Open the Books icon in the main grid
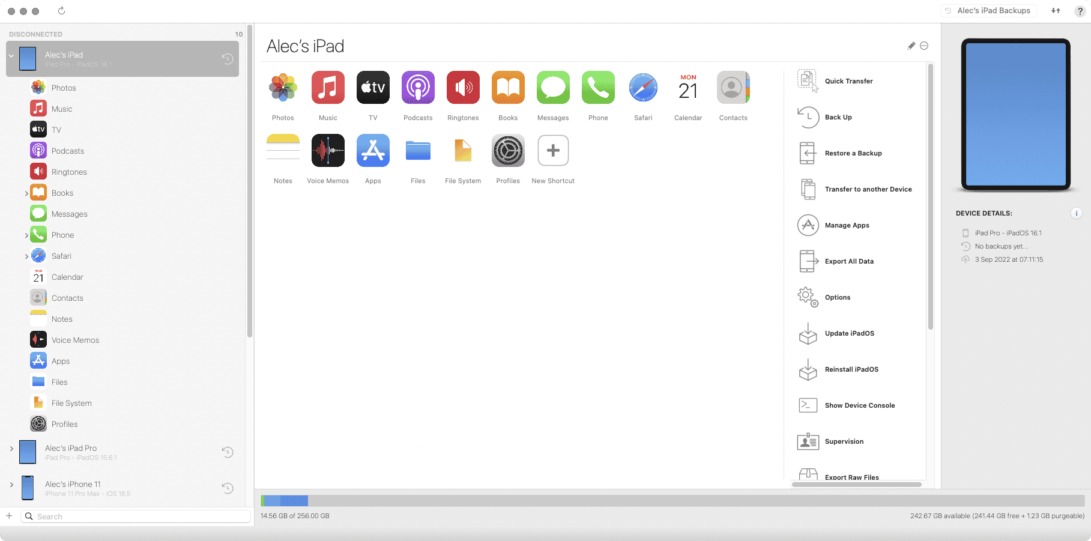The height and width of the screenshot is (541, 1091). pyautogui.click(x=508, y=88)
